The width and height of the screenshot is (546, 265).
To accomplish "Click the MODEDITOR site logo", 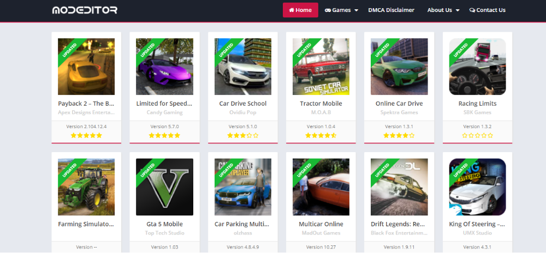I will click(85, 10).
